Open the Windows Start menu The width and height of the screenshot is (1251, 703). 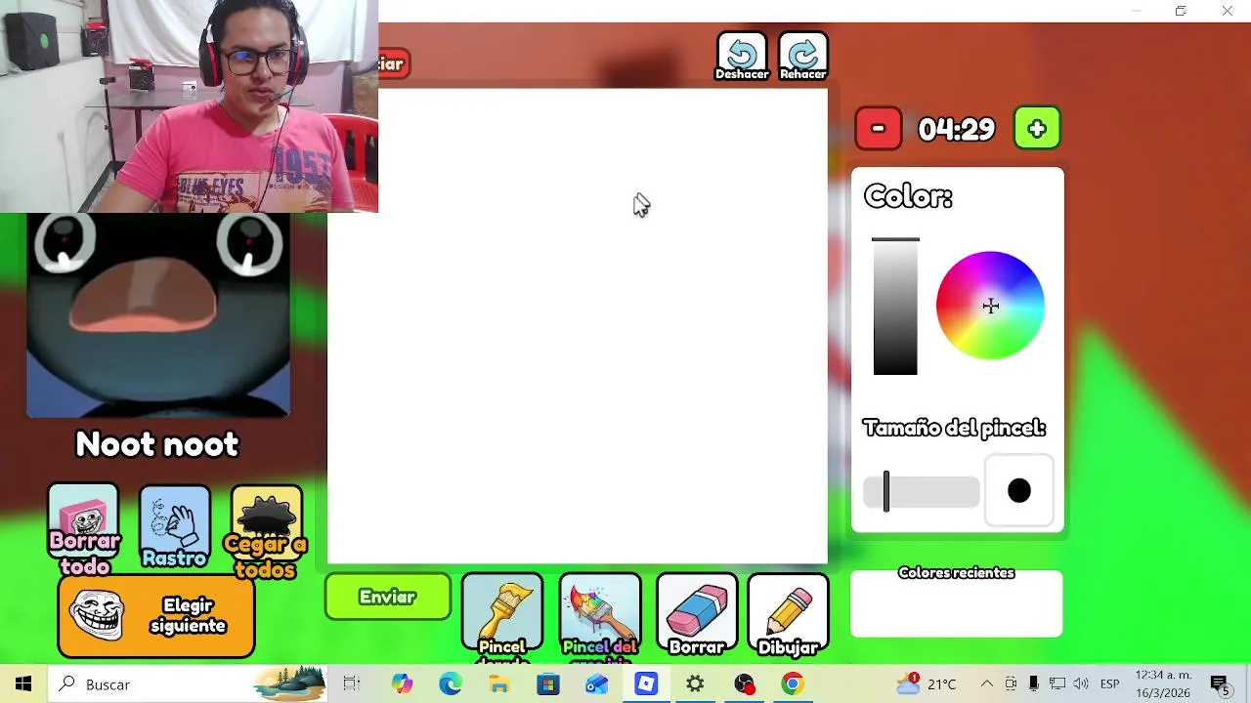[x=23, y=684]
